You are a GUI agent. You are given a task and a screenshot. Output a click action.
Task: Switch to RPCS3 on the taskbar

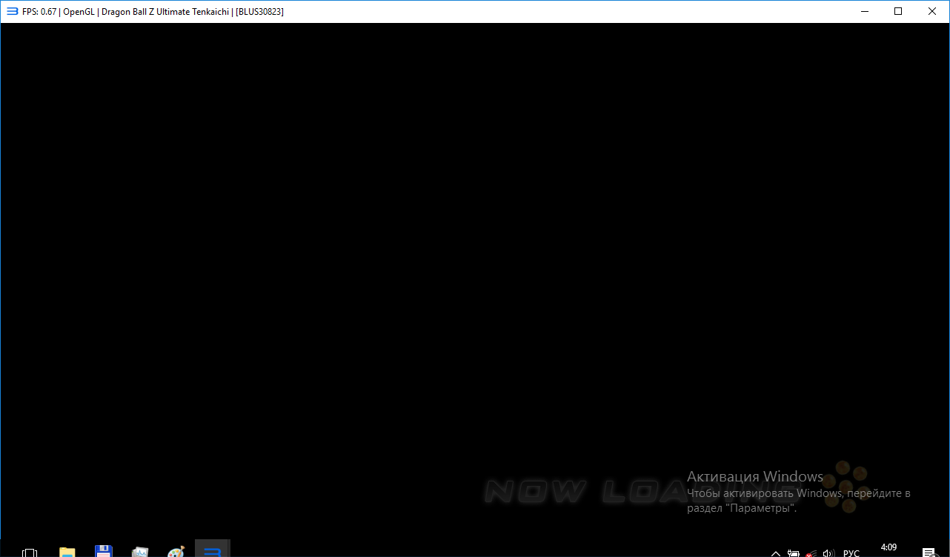213,549
